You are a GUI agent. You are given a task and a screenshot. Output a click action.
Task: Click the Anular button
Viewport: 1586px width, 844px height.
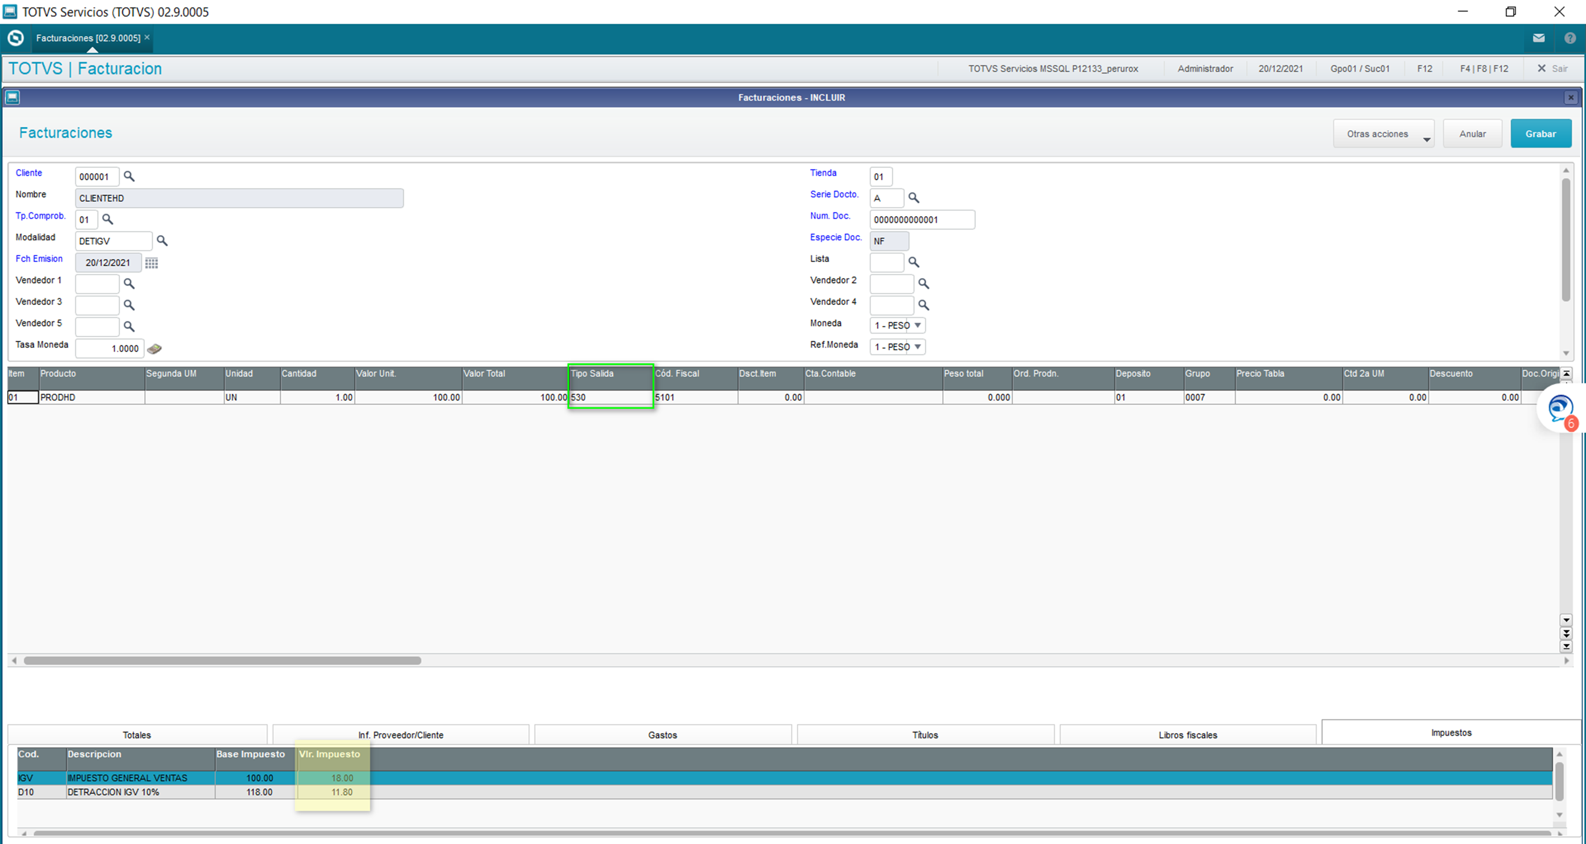click(x=1472, y=134)
